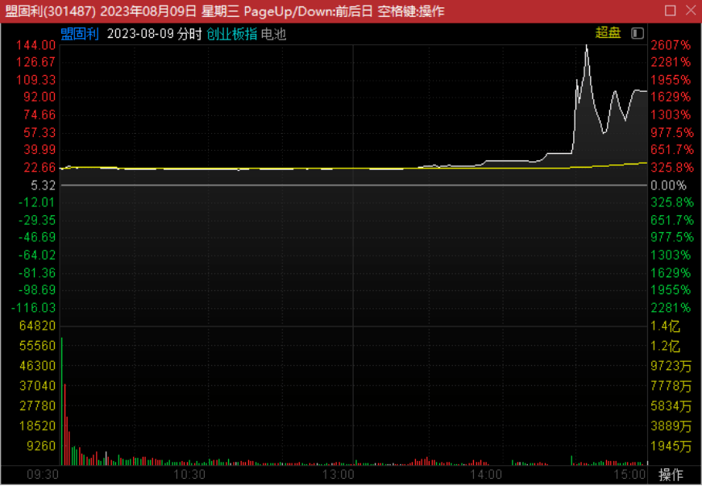Image resolution: width=702 pixels, height=486 pixels.
Task: Click the 09:30 opening time marker
Action: click(42, 475)
